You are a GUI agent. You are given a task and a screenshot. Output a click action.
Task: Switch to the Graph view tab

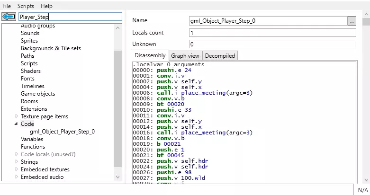(185, 56)
